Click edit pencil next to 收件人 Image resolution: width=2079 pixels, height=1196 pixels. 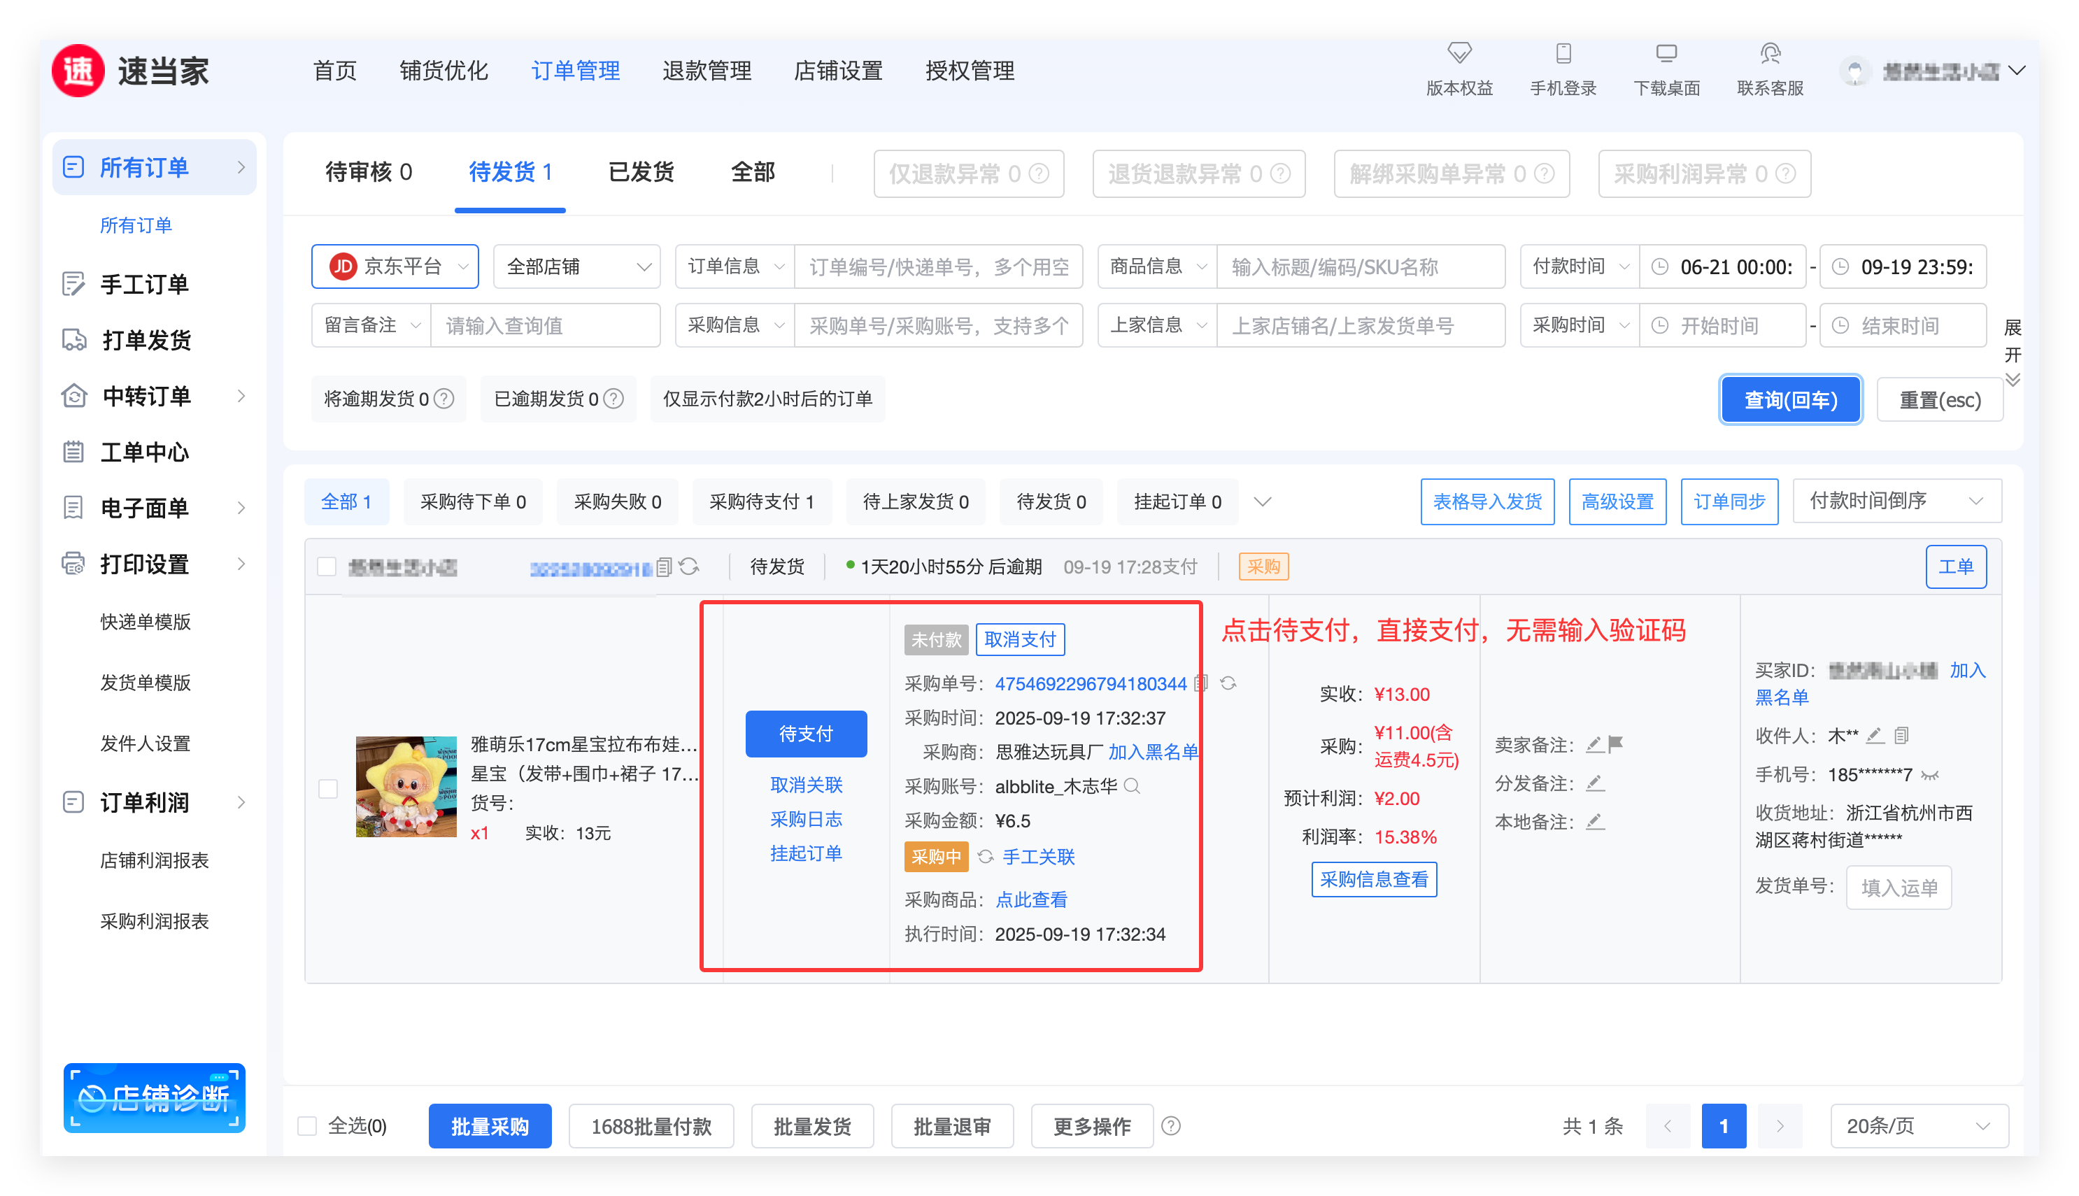pos(1875,736)
